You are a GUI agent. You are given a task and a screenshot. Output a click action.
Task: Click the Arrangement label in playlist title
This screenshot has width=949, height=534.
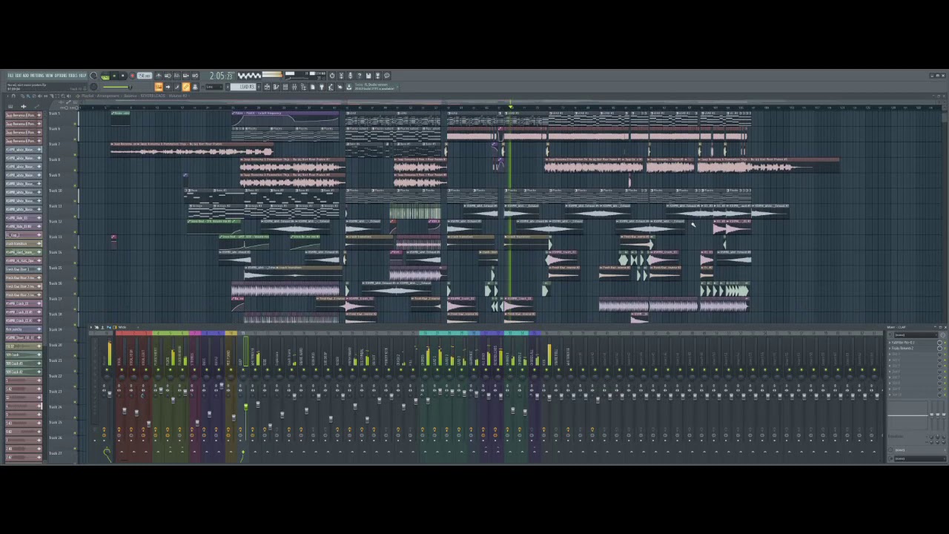click(x=108, y=96)
